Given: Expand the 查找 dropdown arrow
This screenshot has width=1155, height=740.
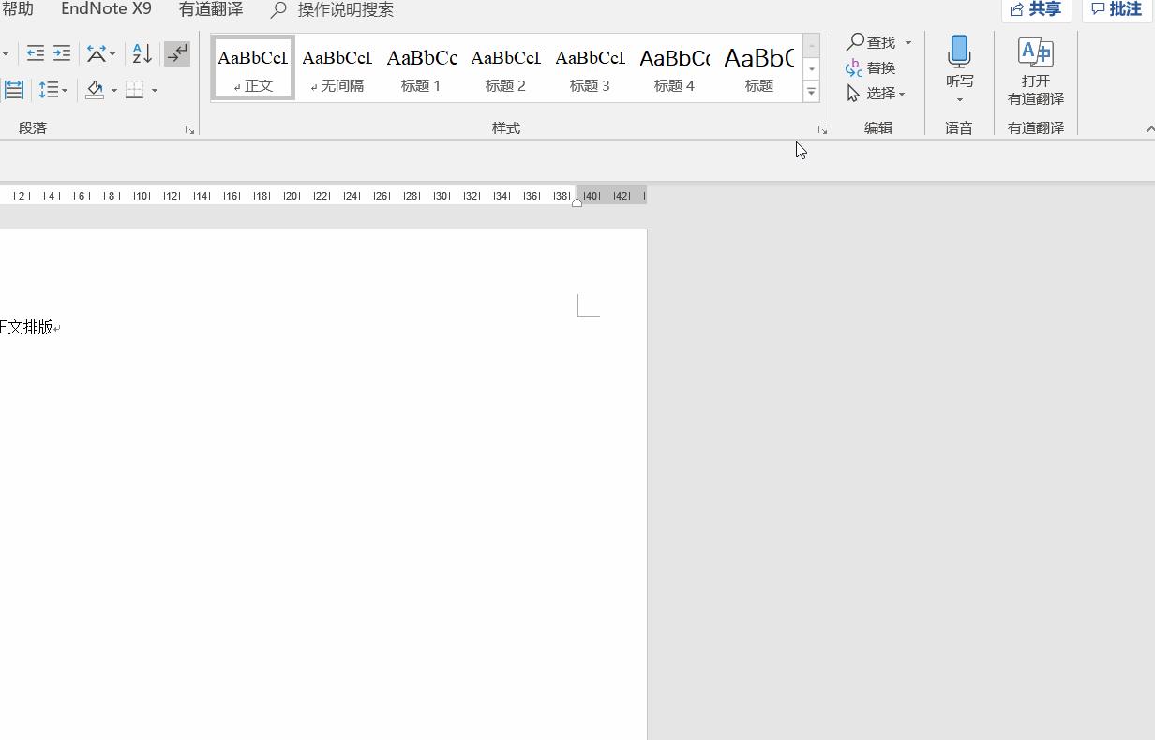Looking at the screenshot, I should pyautogui.click(x=907, y=42).
